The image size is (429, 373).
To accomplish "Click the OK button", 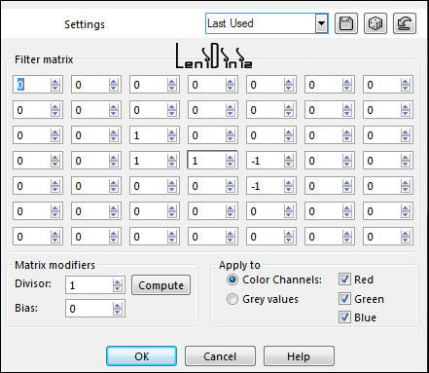I will click(x=141, y=356).
